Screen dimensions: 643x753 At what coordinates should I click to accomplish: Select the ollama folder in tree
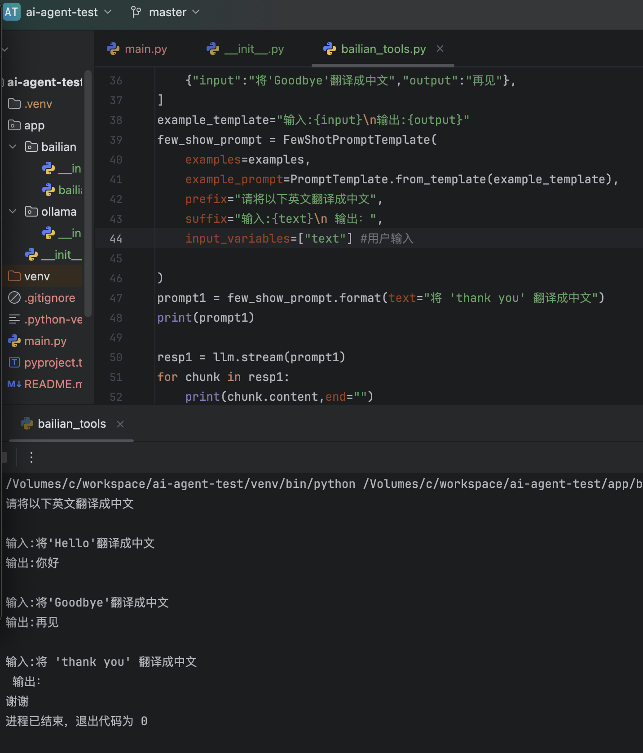click(59, 212)
